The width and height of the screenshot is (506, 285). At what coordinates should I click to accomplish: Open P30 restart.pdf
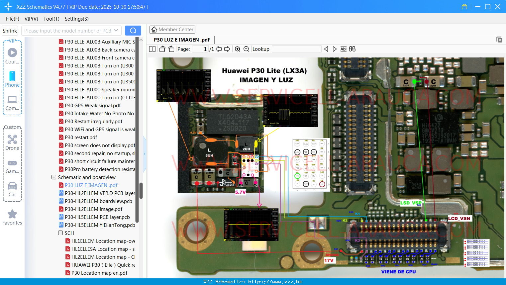78,137
